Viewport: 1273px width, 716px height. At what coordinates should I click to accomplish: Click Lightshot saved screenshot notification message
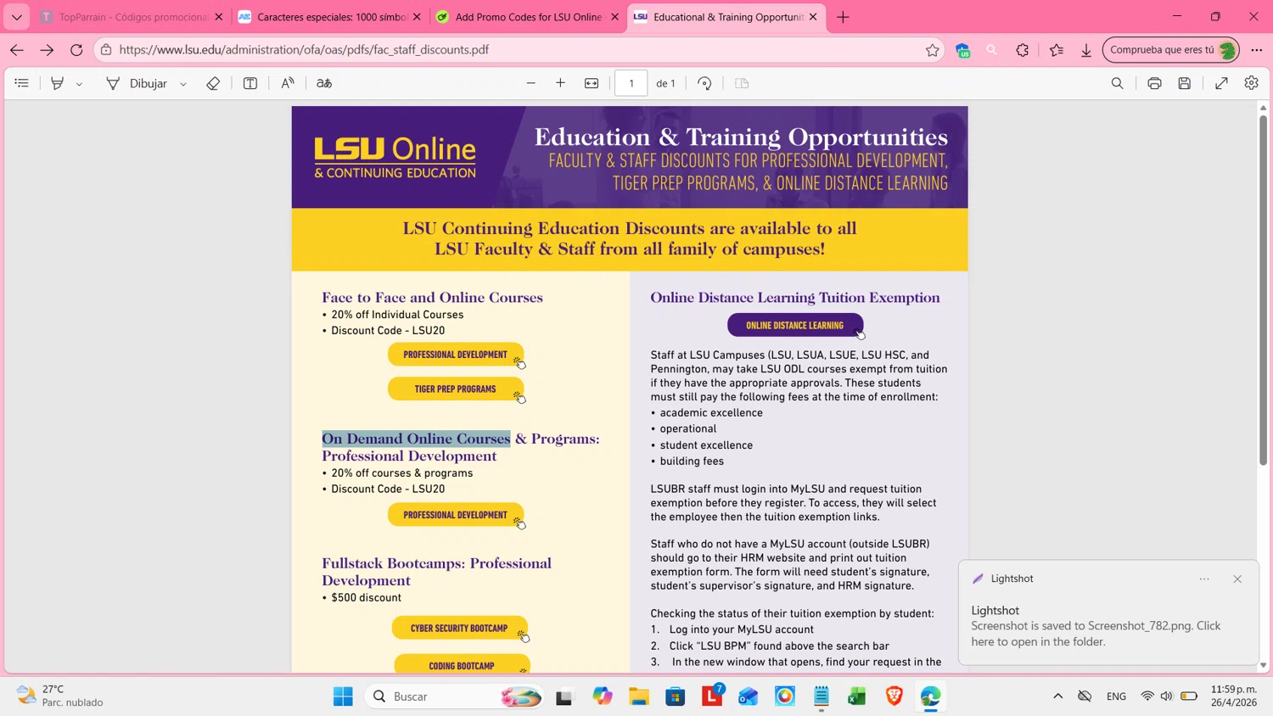coord(1096,634)
